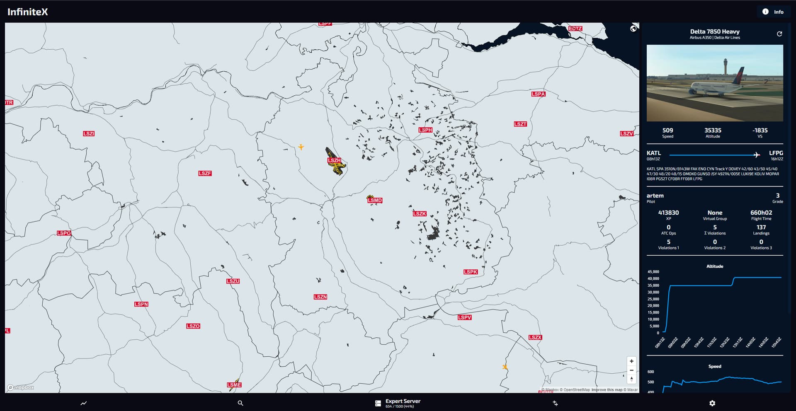Click the 35335 Altitude value
796x411 pixels.
tap(713, 130)
